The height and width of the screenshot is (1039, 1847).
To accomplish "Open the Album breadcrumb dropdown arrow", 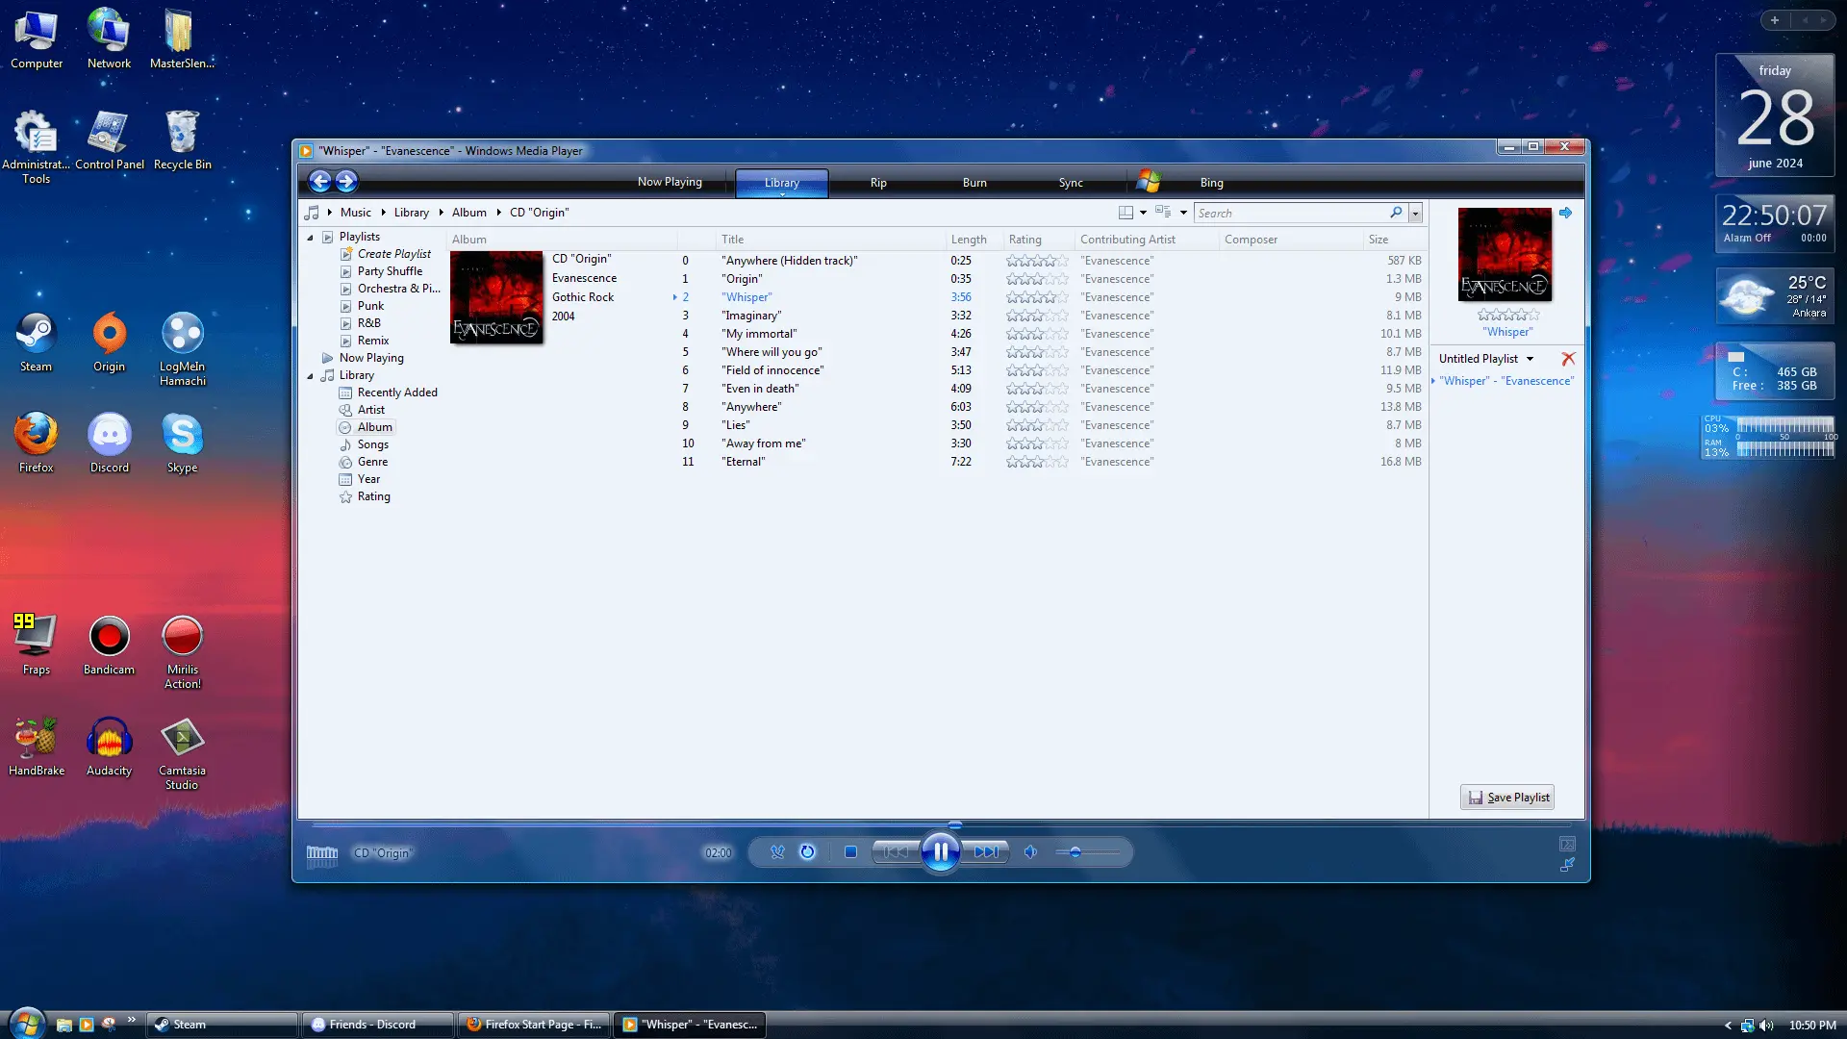I will [498, 213].
